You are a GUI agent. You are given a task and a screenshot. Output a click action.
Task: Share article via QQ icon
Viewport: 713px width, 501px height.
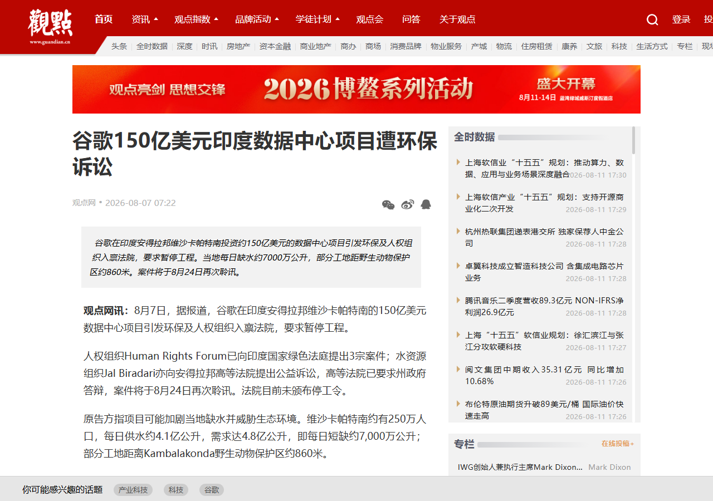tap(426, 204)
